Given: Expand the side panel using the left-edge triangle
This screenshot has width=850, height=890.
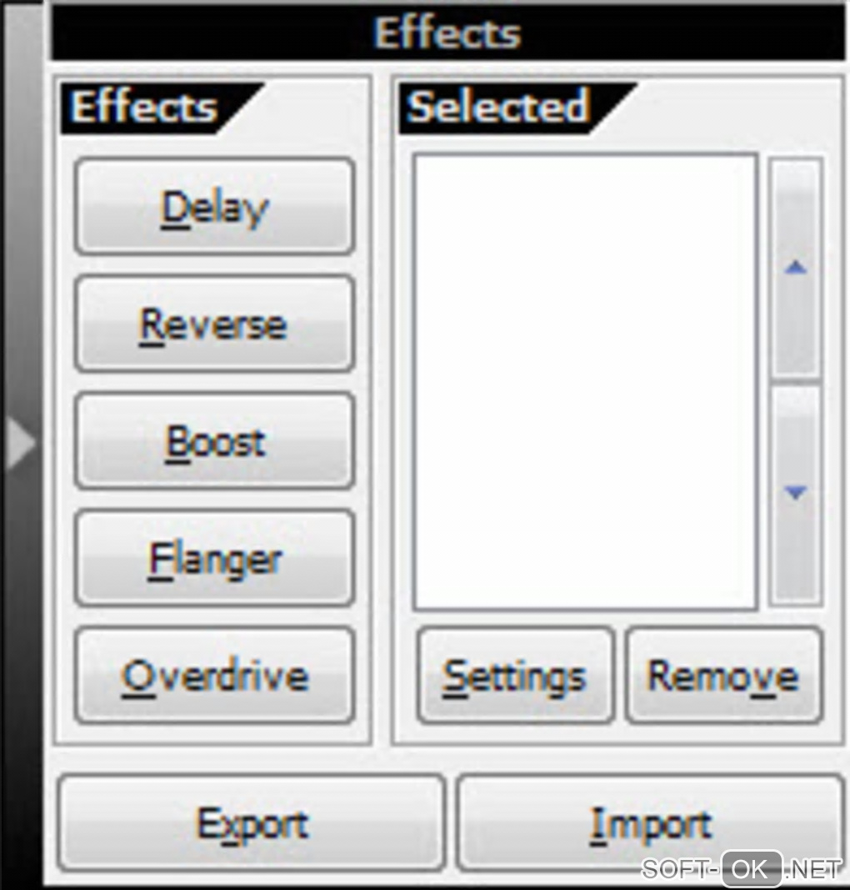Looking at the screenshot, I should (x=20, y=443).
